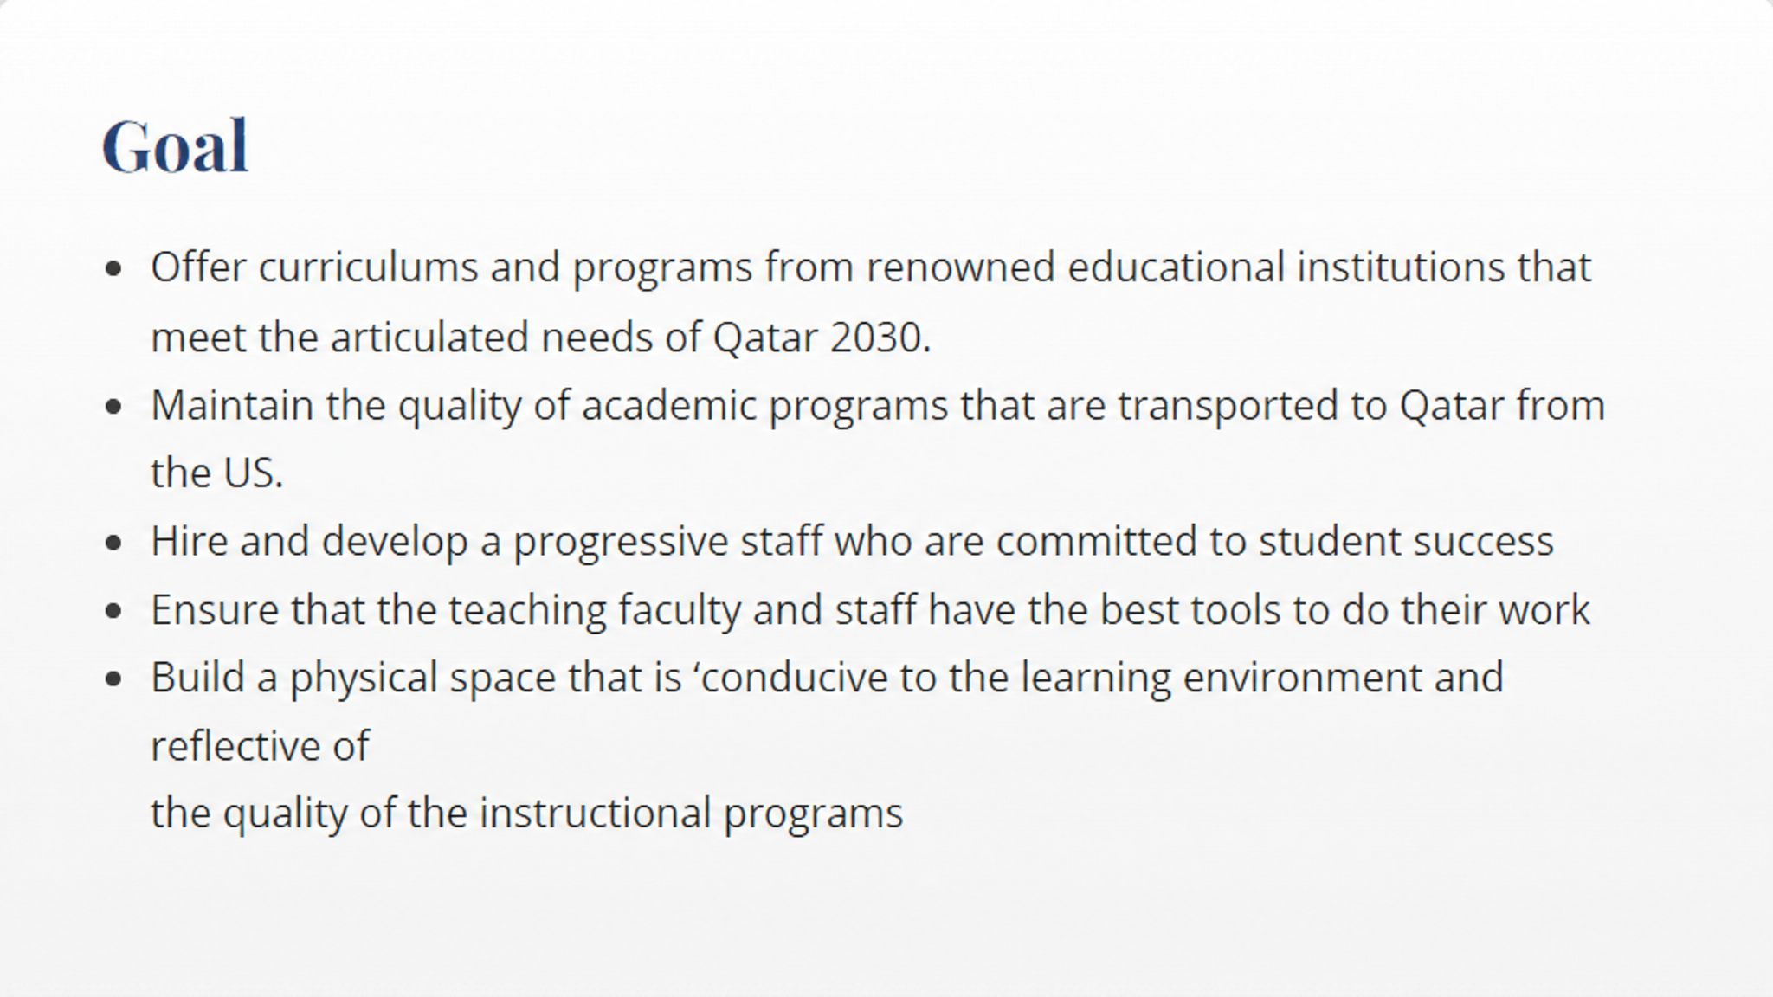This screenshot has height=997, width=1773.
Task: Click the fourth bullet point marker
Action: pos(113,611)
